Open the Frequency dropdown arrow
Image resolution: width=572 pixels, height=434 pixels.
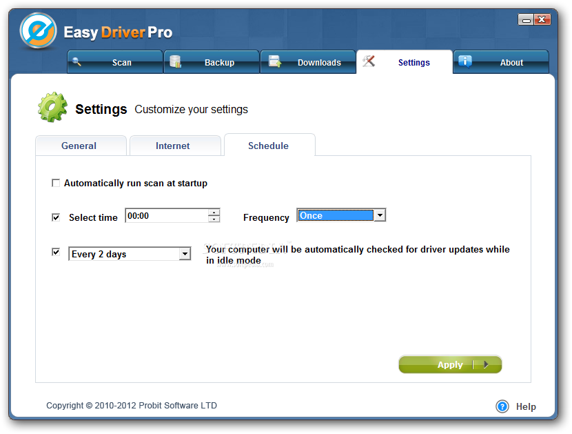point(380,215)
